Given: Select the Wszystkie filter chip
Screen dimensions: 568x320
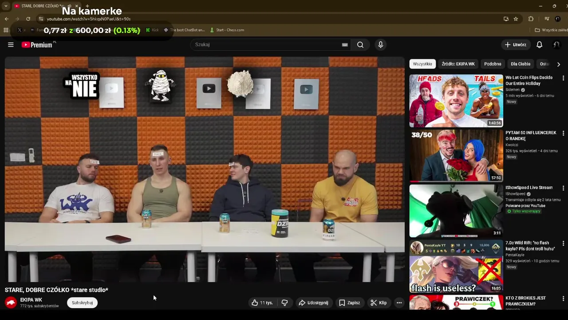Looking at the screenshot, I should click(x=422, y=64).
